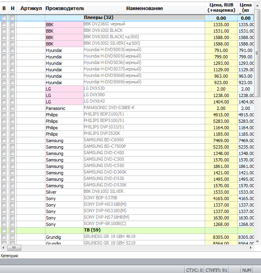This screenshot has height=273, width=261.
Task: Click the В column header
Action: tap(4, 8)
